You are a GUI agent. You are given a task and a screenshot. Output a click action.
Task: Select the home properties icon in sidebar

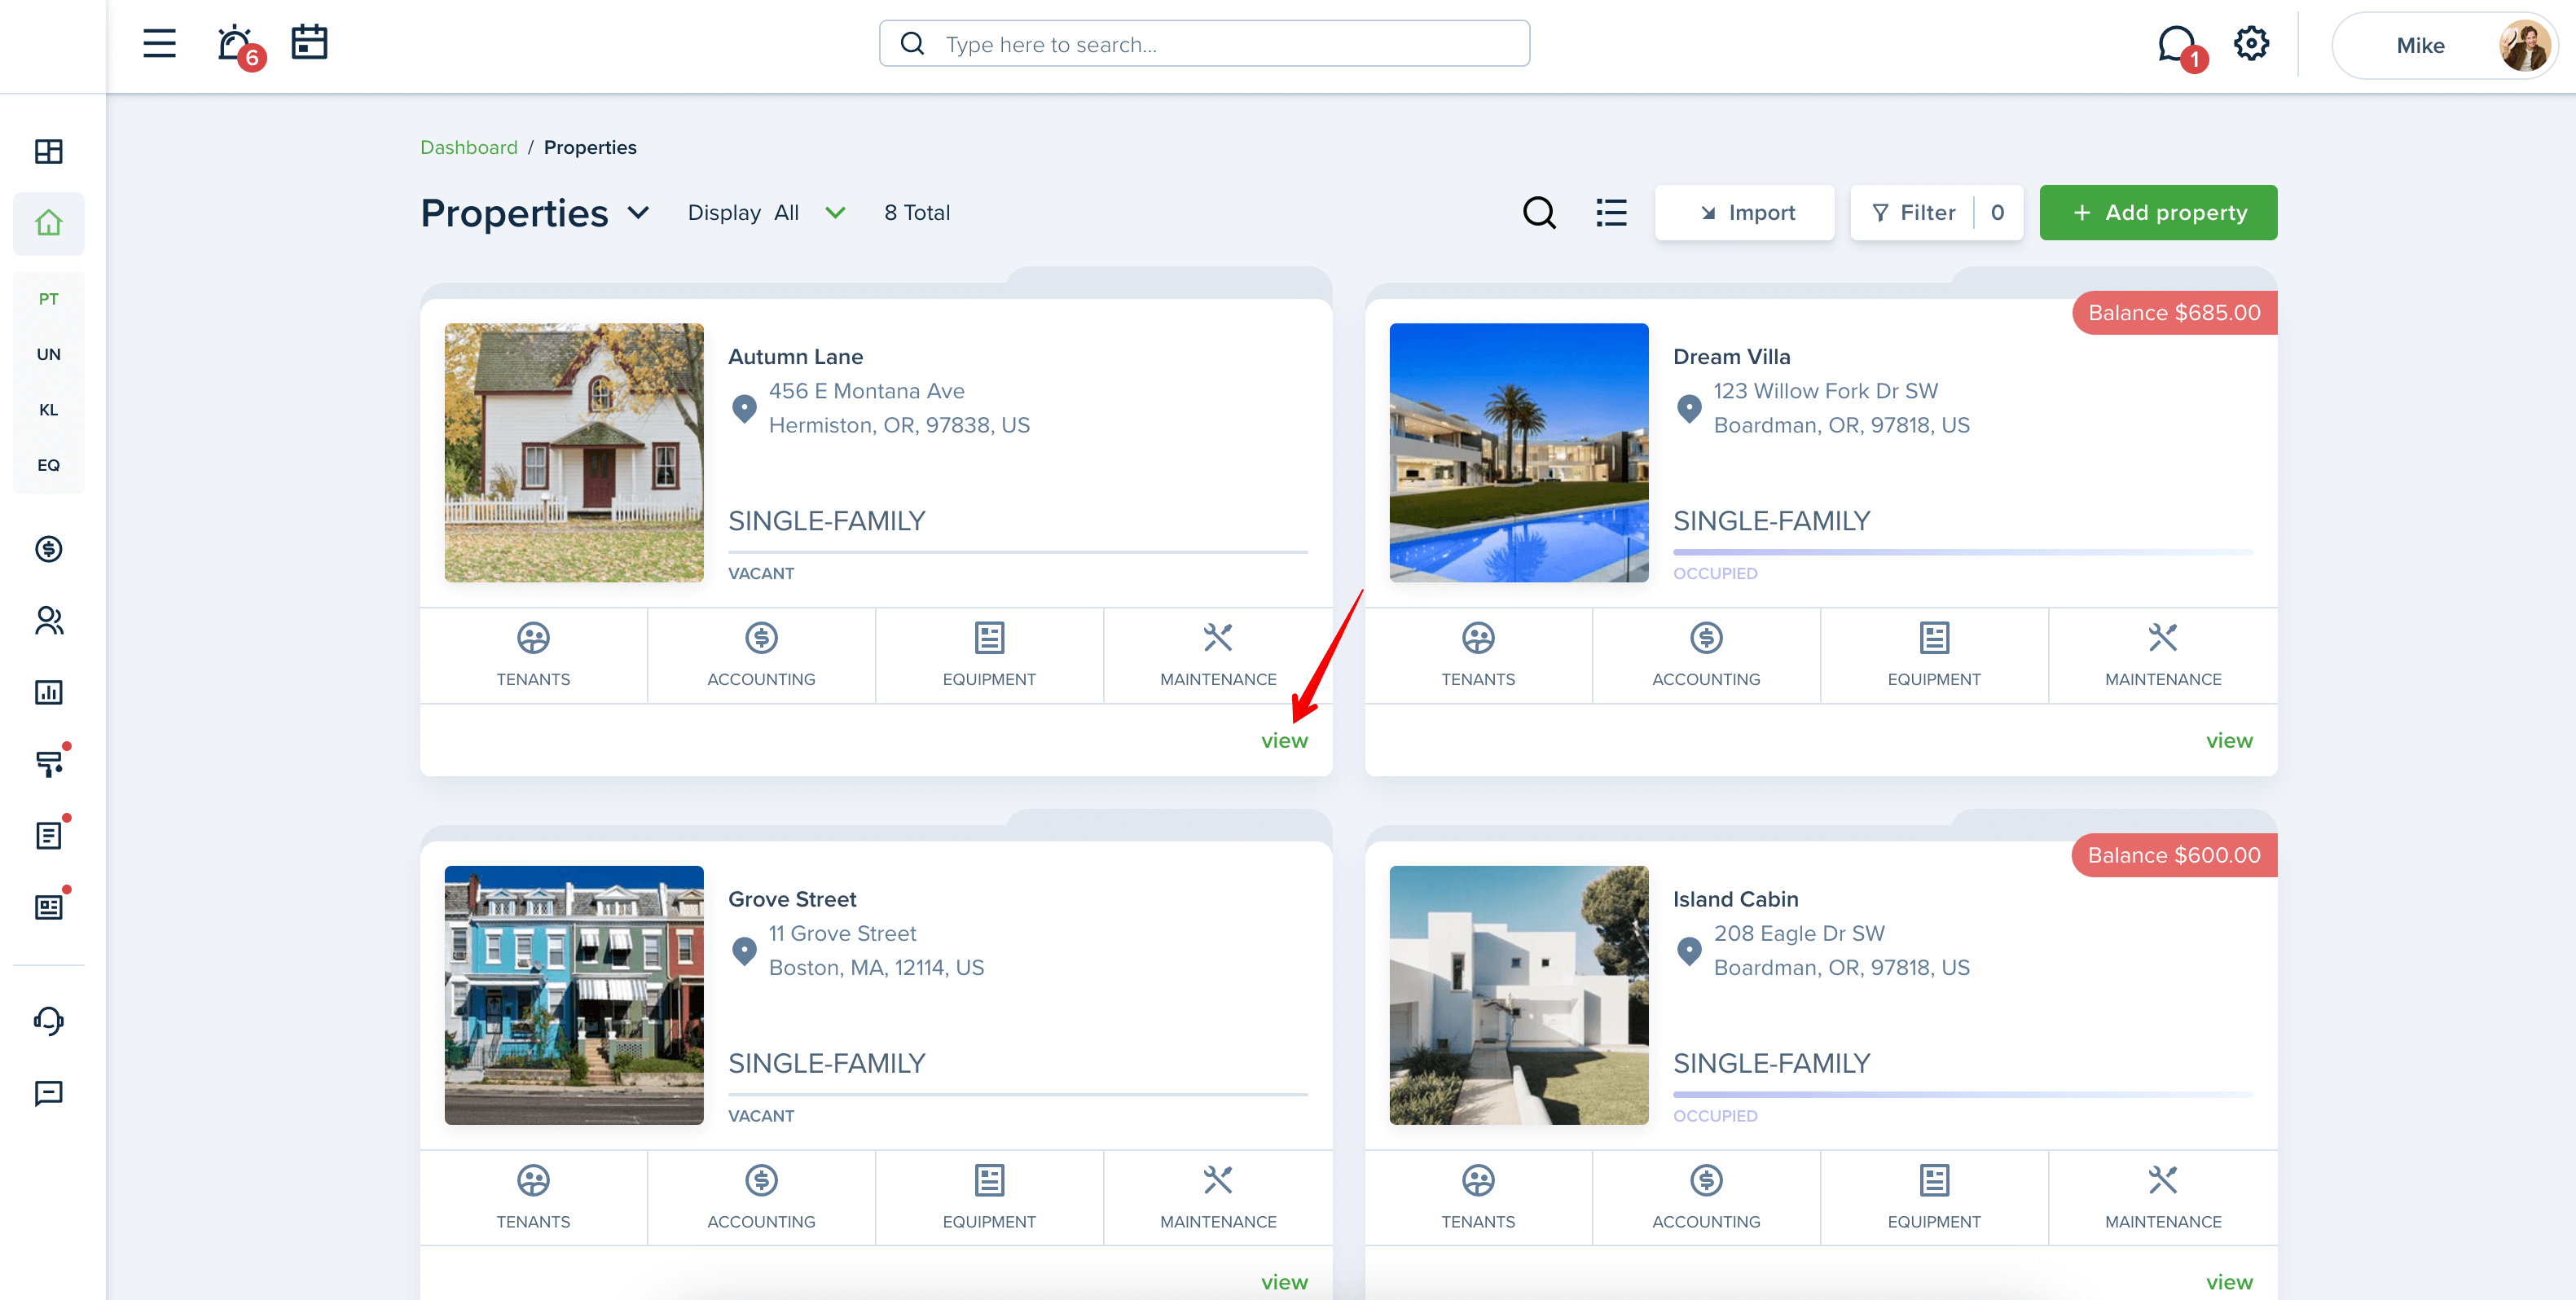48,222
